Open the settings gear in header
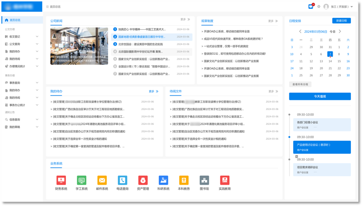The width and height of the screenshot is (363, 207). [319, 6]
